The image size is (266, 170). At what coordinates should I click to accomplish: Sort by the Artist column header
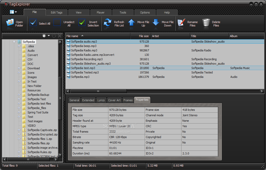click(x=171, y=36)
